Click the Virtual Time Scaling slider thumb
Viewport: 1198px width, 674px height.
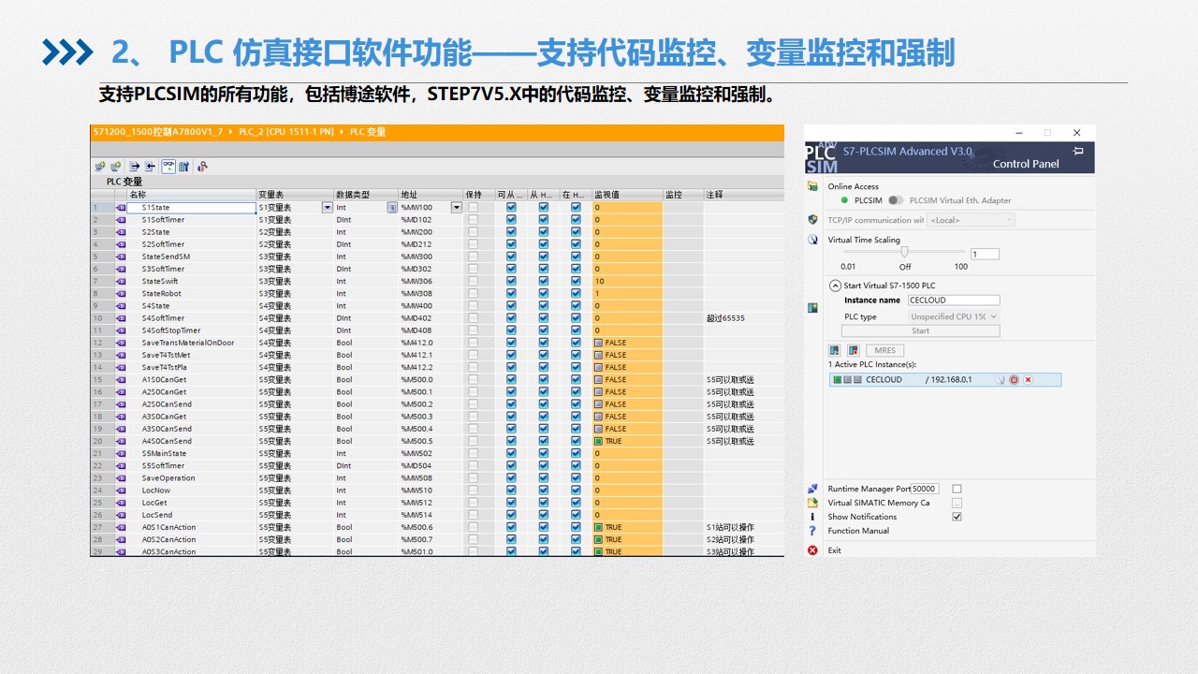904,251
